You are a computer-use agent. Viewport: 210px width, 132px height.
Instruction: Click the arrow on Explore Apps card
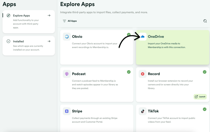(x=49, y=15)
